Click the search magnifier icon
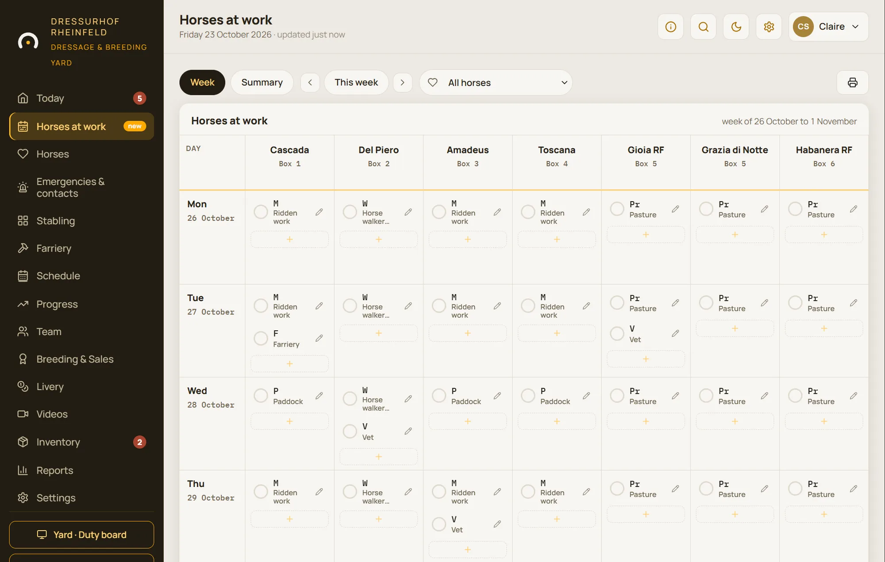The height and width of the screenshot is (562, 885). pyautogui.click(x=703, y=27)
